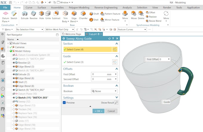
Task: Click the Revolve tool icon
Action: point(33,16)
